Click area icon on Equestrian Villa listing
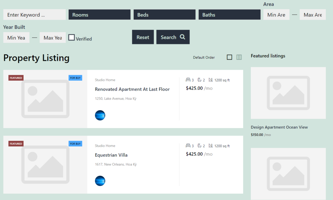 point(211,146)
